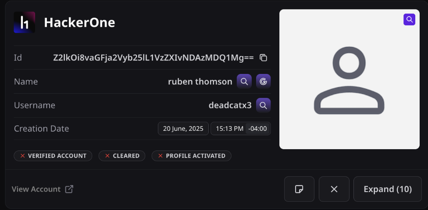428x210 pixels.
Task: Expand the 10 additional fields
Action: tap(388, 189)
